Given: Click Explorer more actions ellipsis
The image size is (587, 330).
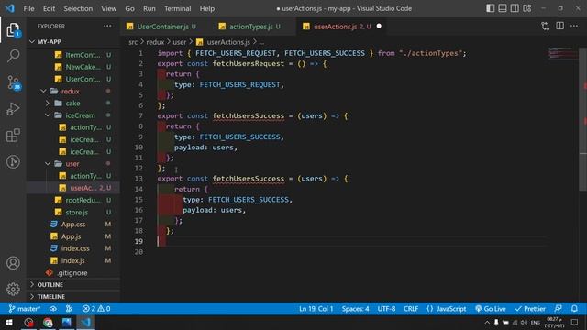Looking at the screenshot, I should 108,27.
